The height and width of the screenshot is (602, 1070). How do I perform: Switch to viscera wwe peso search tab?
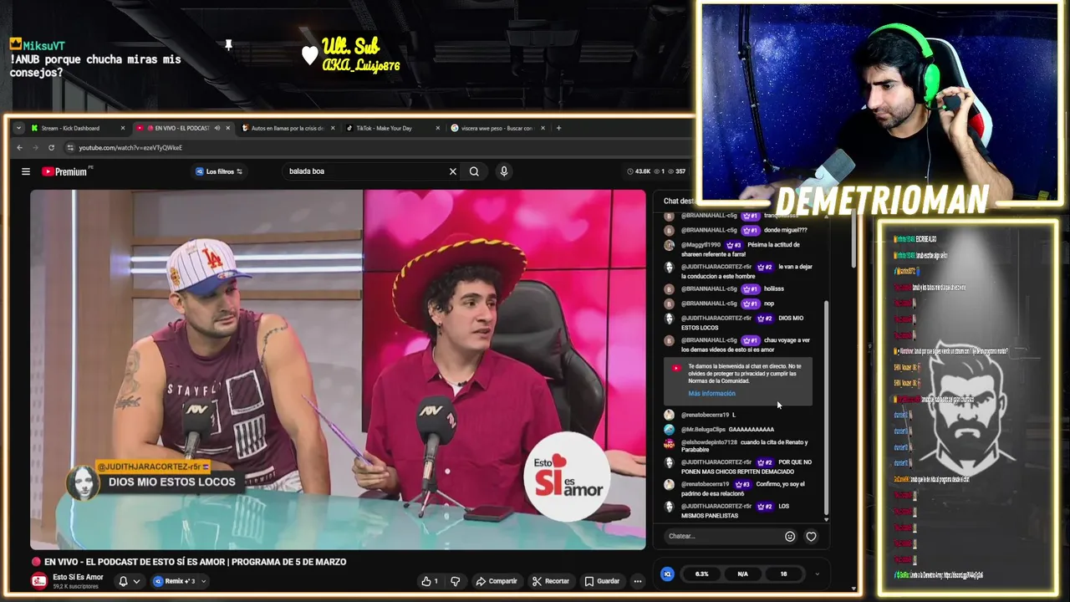[x=497, y=129]
